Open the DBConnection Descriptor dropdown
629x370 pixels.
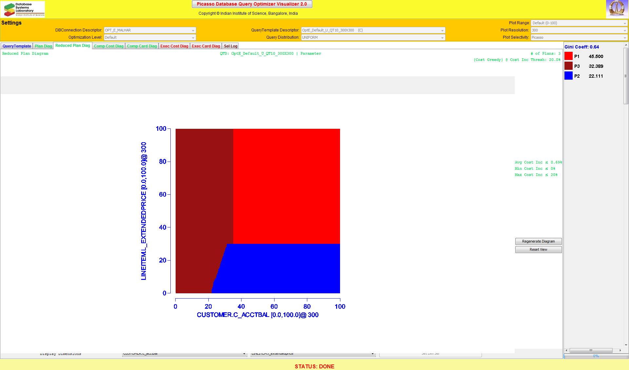point(150,30)
